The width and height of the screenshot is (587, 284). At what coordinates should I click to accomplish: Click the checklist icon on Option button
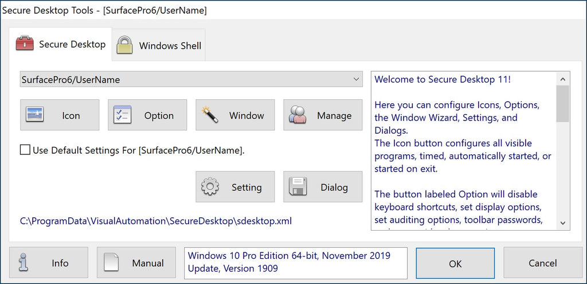[x=123, y=115]
